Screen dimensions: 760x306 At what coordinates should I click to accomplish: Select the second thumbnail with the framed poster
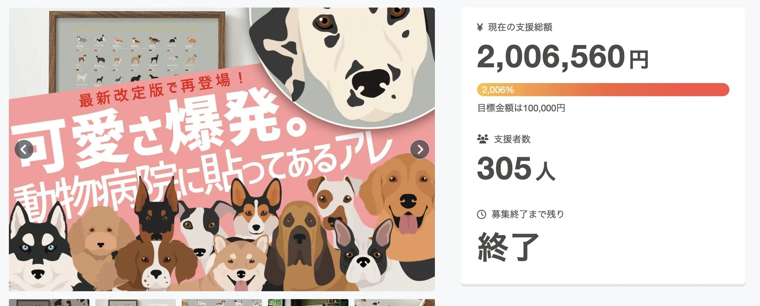[x=135, y=302]
